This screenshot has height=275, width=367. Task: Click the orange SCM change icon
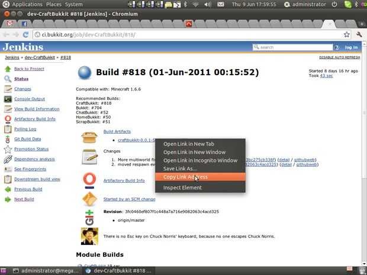pyautogui.click(x=89, y=199)
